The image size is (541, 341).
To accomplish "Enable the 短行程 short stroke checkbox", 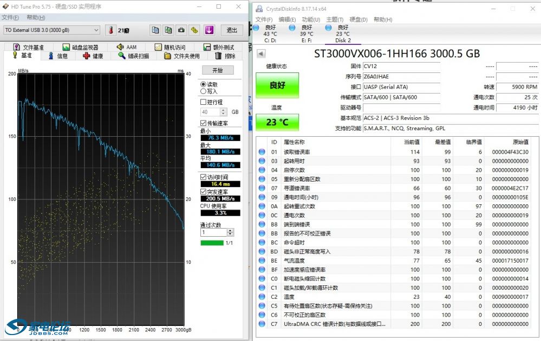I will point(203,102).
